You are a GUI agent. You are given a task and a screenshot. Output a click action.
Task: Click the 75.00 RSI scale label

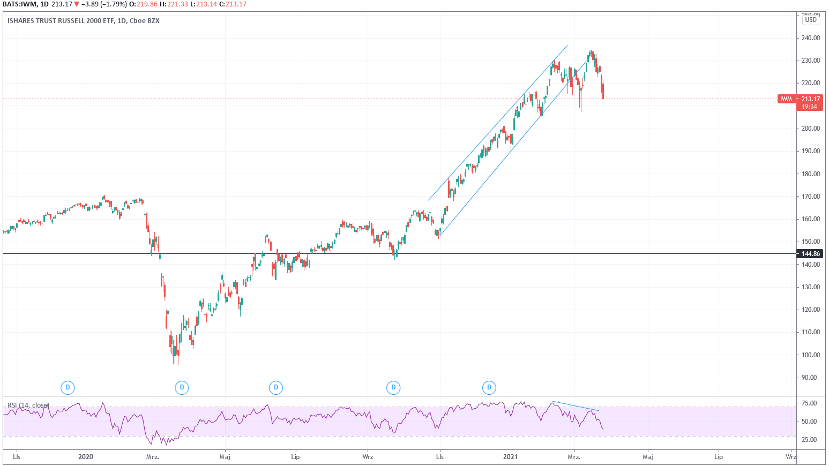809,403
